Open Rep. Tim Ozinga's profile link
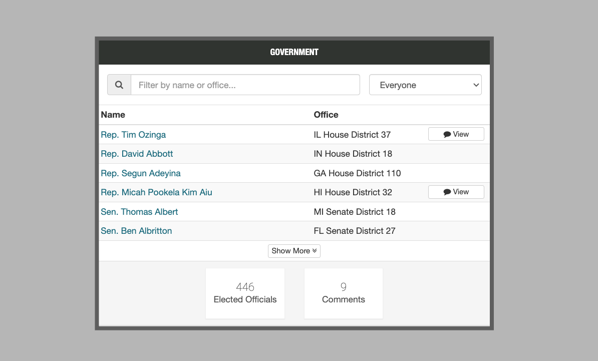Image resolution: width=598 pixels, height=361 pixels. coord(133,135)
